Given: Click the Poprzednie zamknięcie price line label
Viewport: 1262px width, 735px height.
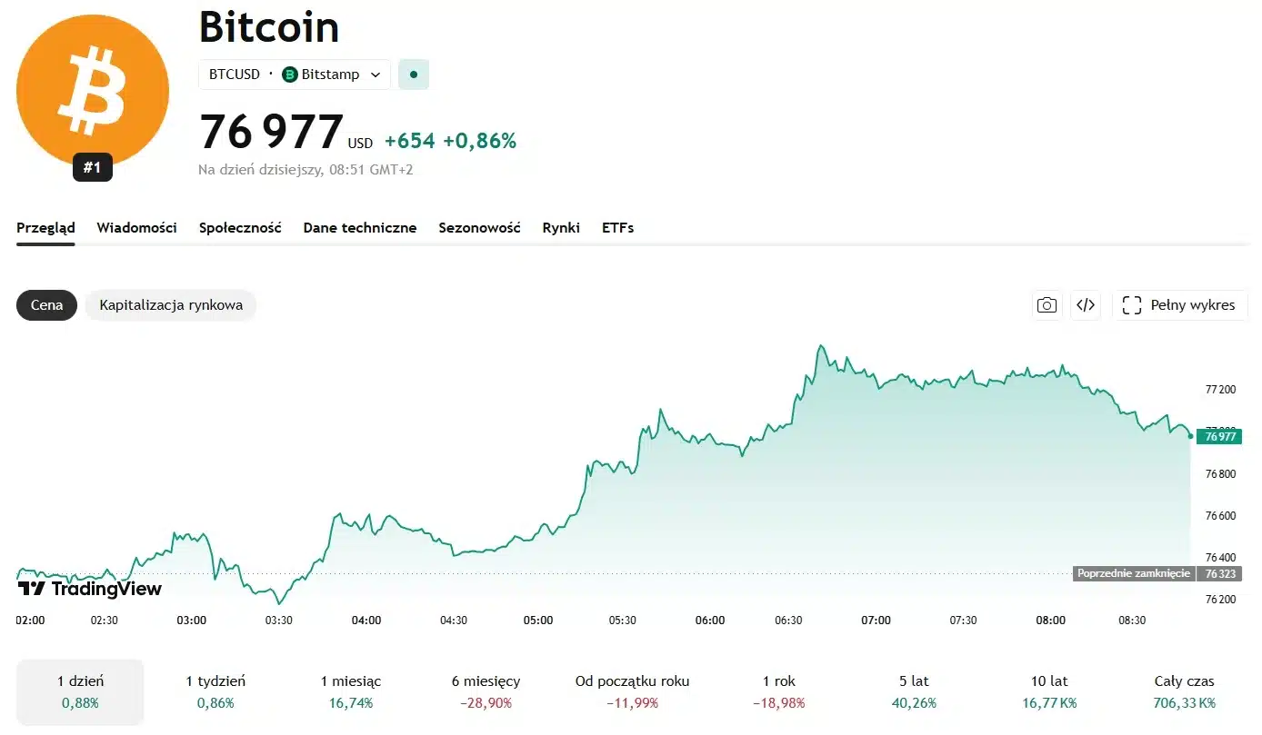Looking at the screenshot, I should [x=1133, y=574].
